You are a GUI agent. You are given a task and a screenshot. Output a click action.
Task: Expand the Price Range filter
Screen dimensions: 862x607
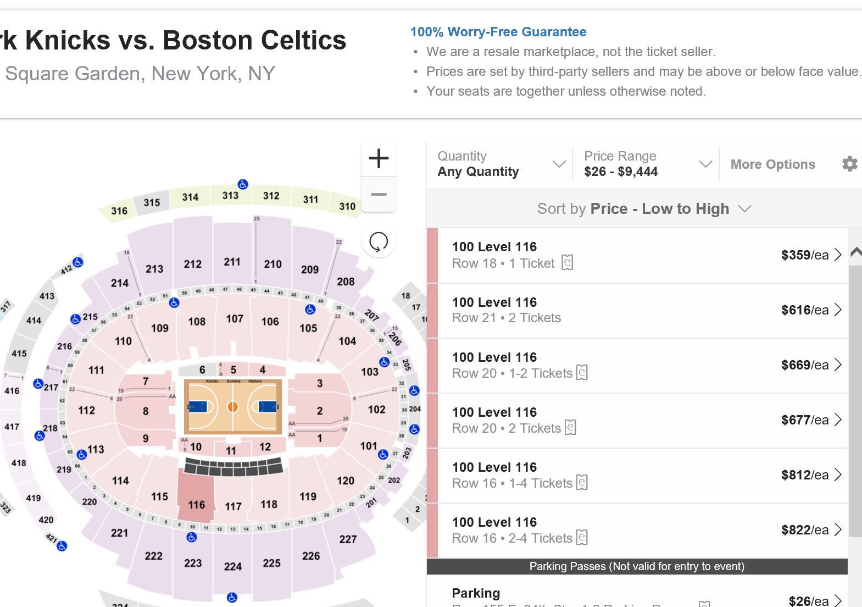pos(647,164)
